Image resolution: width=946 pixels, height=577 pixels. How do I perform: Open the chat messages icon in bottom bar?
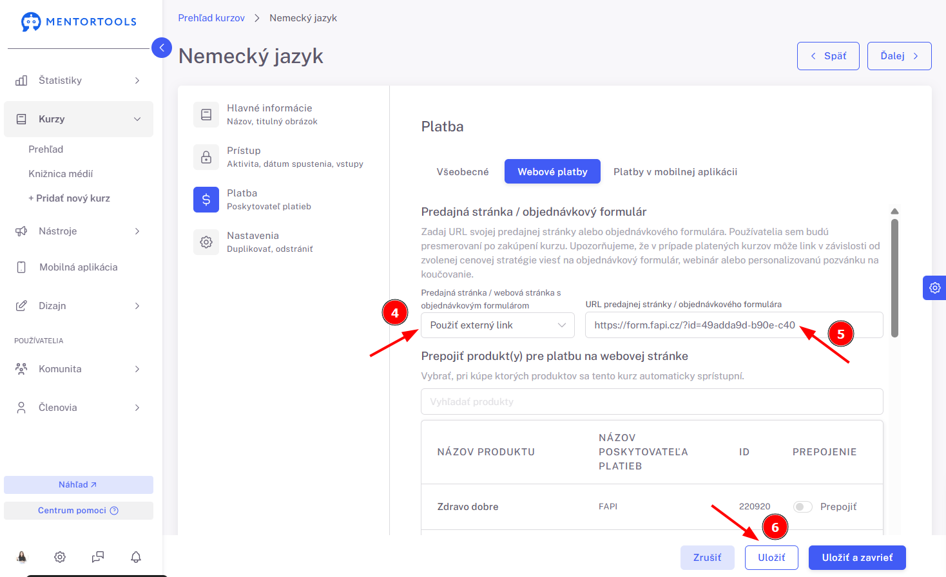pos(98,557)
